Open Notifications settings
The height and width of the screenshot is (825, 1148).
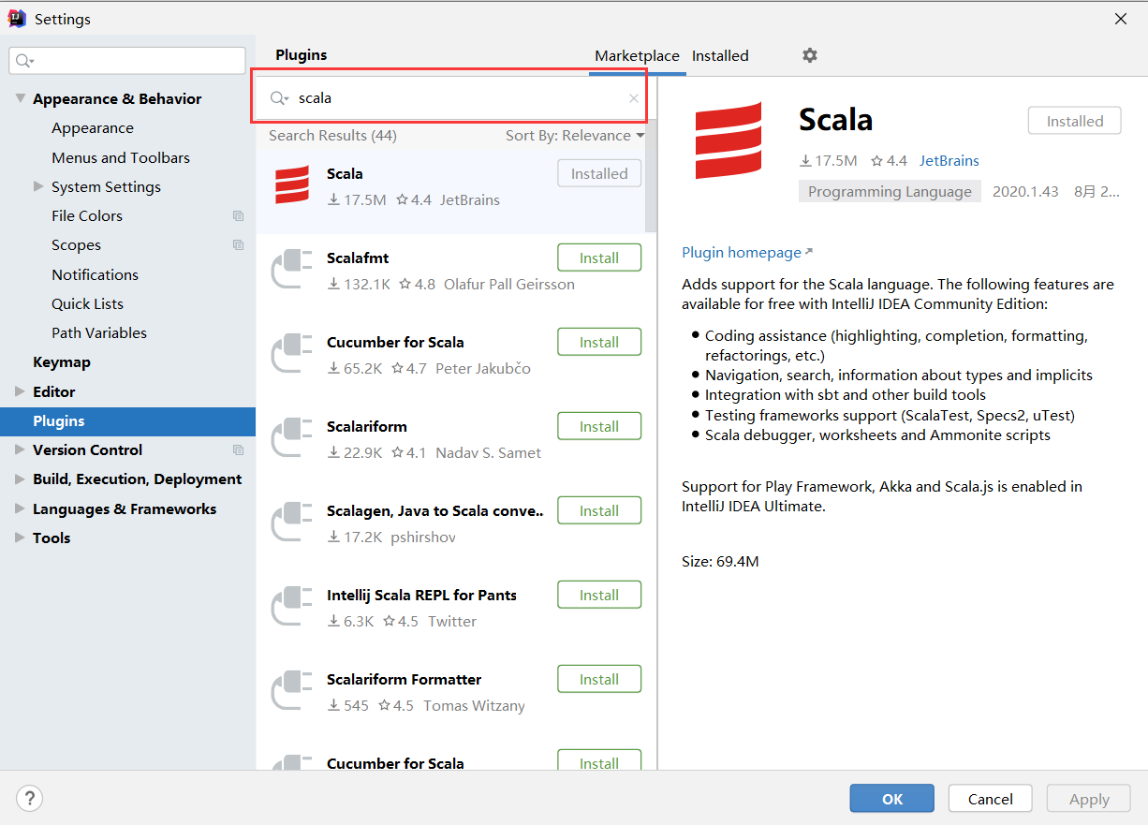click(95, 274)
